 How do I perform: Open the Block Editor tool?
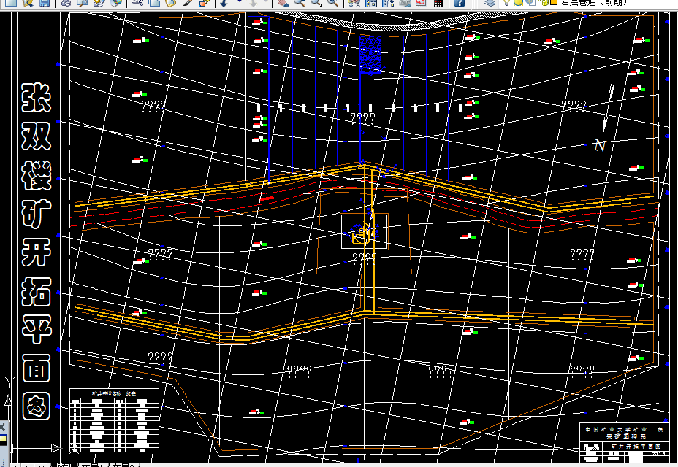tap(204, 3)
